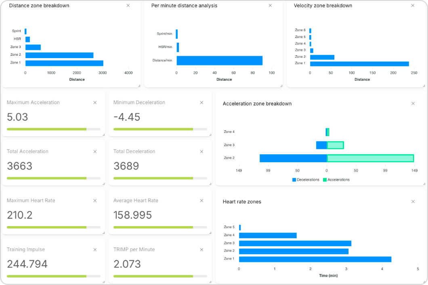Remove the TRIMP per Minute card
This screenshot has width=428, height=285.
(201, 249)
